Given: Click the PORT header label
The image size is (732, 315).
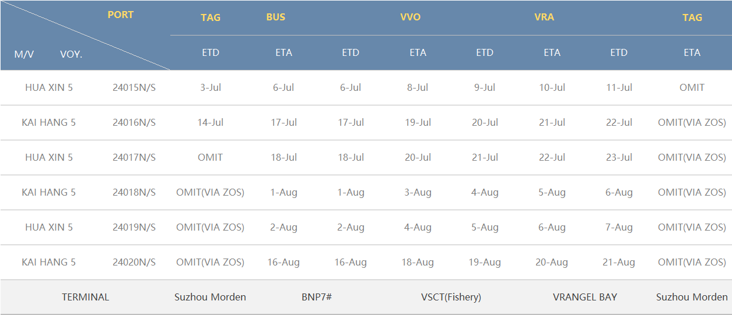Looking at the screenshot, I should (121, 15).
